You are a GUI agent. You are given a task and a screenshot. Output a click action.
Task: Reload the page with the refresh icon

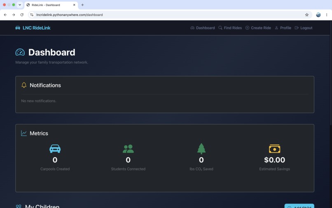click(22, 15)
